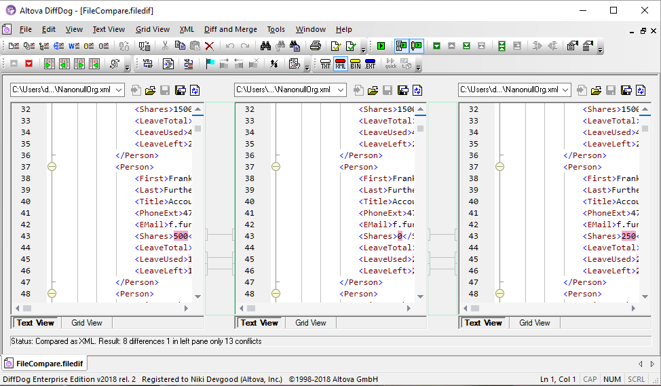Switch left pane to Grid View
This screenshot has height=386, width=661.
86,323
